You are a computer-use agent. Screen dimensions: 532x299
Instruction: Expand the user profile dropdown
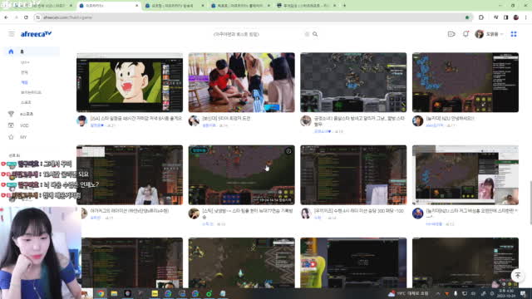[490, 34]
